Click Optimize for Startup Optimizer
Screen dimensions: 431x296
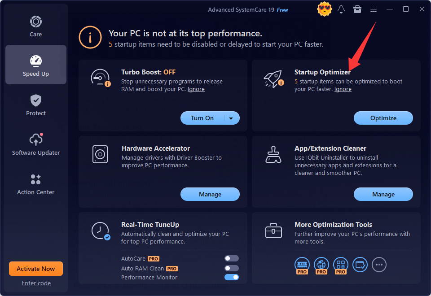[x=383, y=118]
